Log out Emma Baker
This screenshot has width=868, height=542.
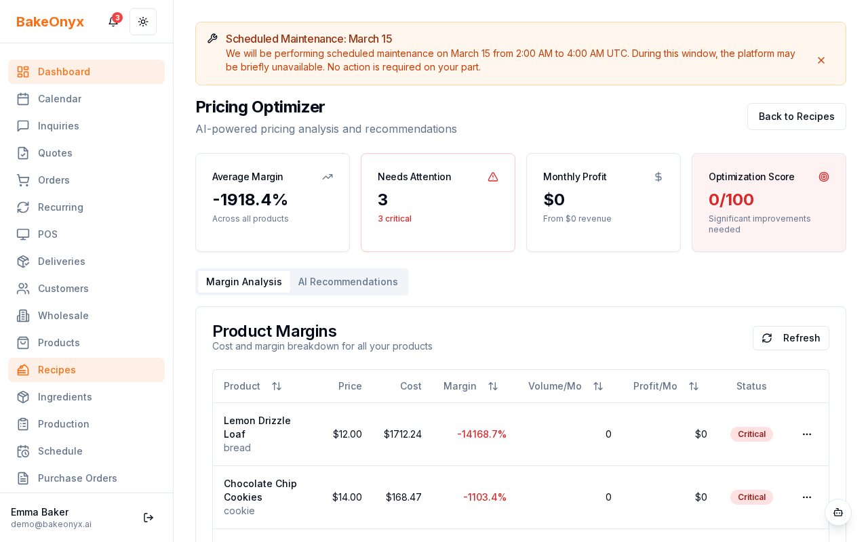pyautogui.click(x=149, y=518)
